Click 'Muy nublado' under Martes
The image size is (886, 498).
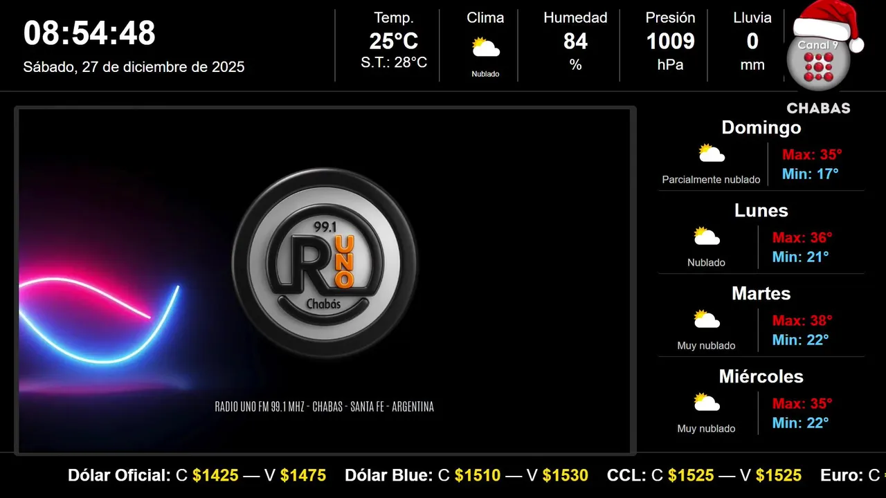click(x=707, y=346)
